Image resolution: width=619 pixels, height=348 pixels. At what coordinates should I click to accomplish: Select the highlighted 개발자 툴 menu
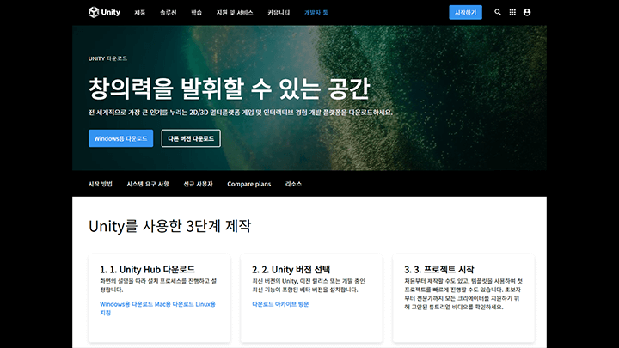pyautogui.click(x=316, y=13)
